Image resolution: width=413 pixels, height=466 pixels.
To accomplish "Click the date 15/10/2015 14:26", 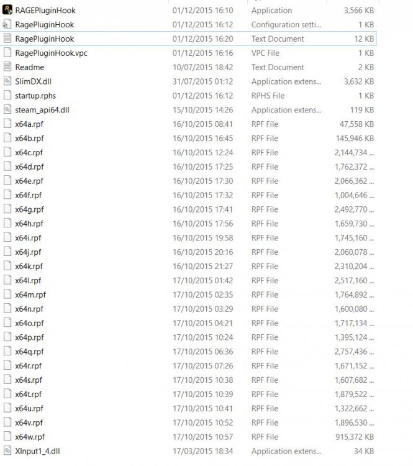I will (x=202, y=110).
